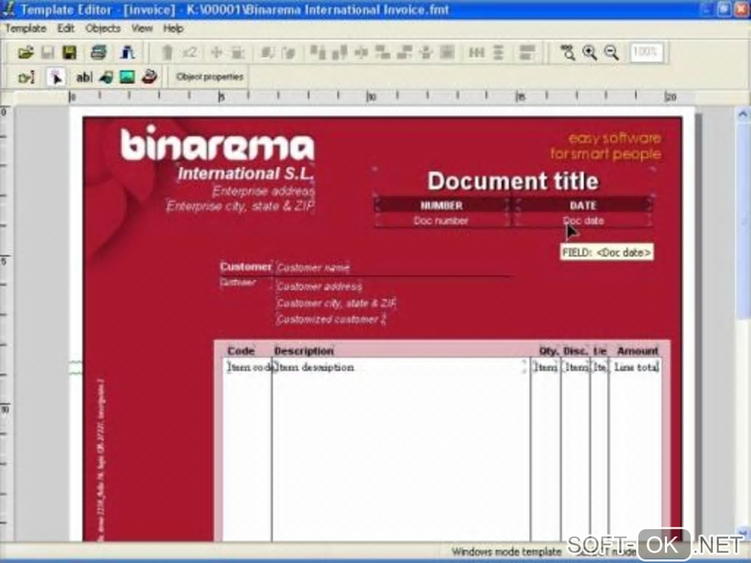Screen dimensions: 751x563
Task: Open the Edit menu
Action: pos(66,28)
